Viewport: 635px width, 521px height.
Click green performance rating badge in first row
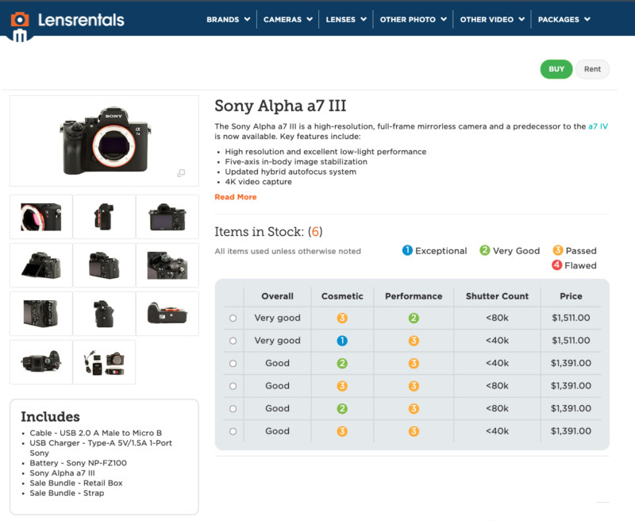click(414, 318)
